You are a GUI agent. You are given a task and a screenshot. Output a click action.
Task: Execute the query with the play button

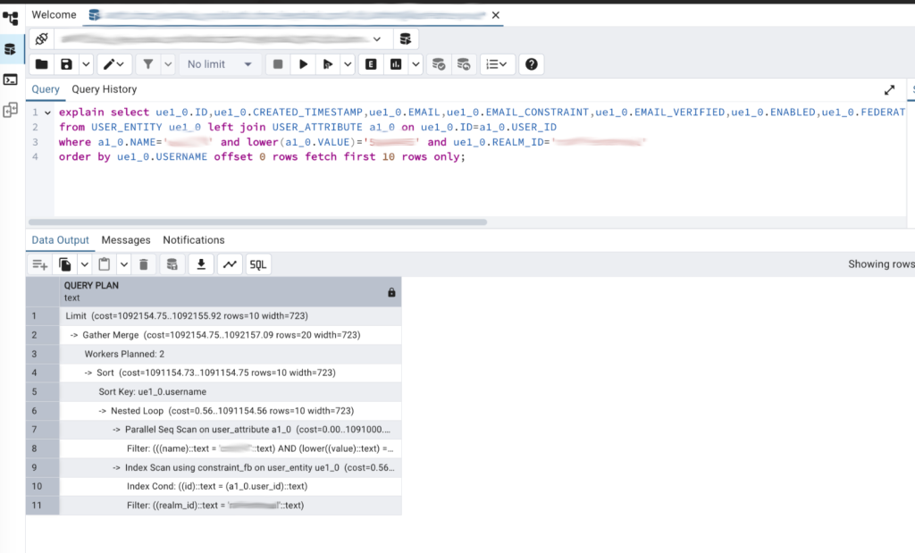[x=303, y=64]
